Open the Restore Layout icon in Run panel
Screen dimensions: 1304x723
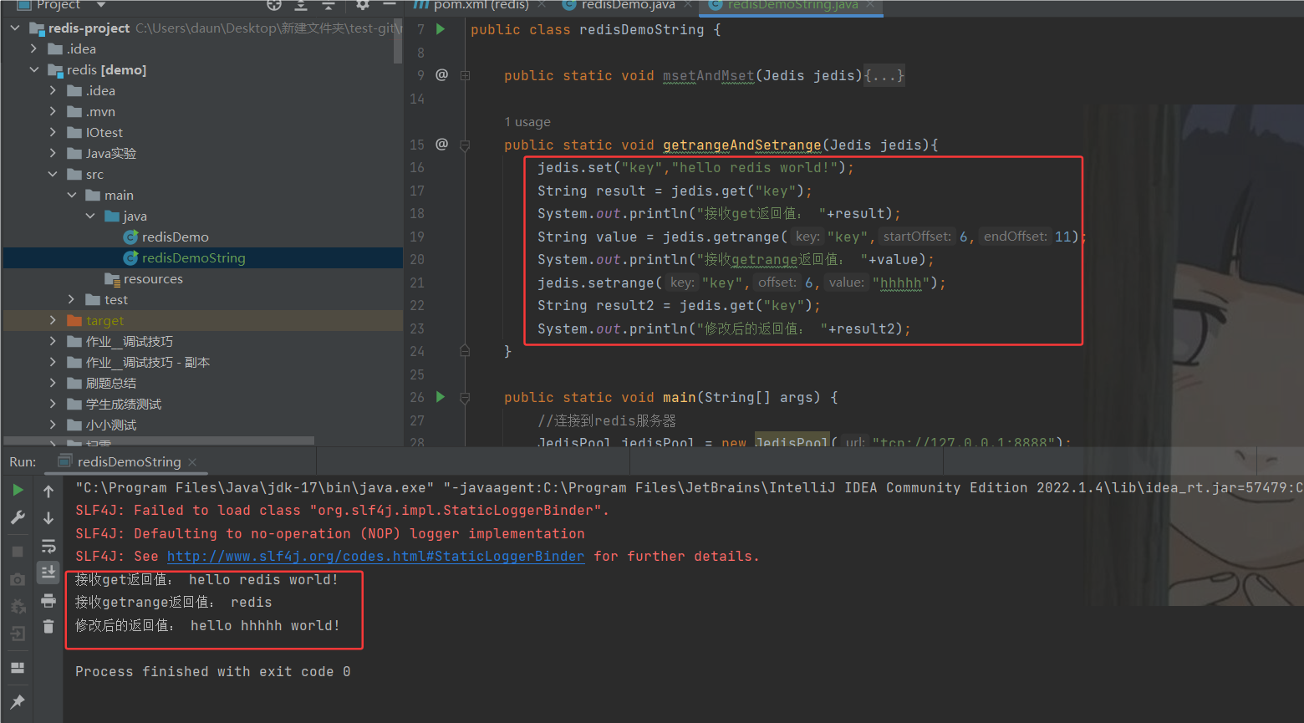coord(18,668)
